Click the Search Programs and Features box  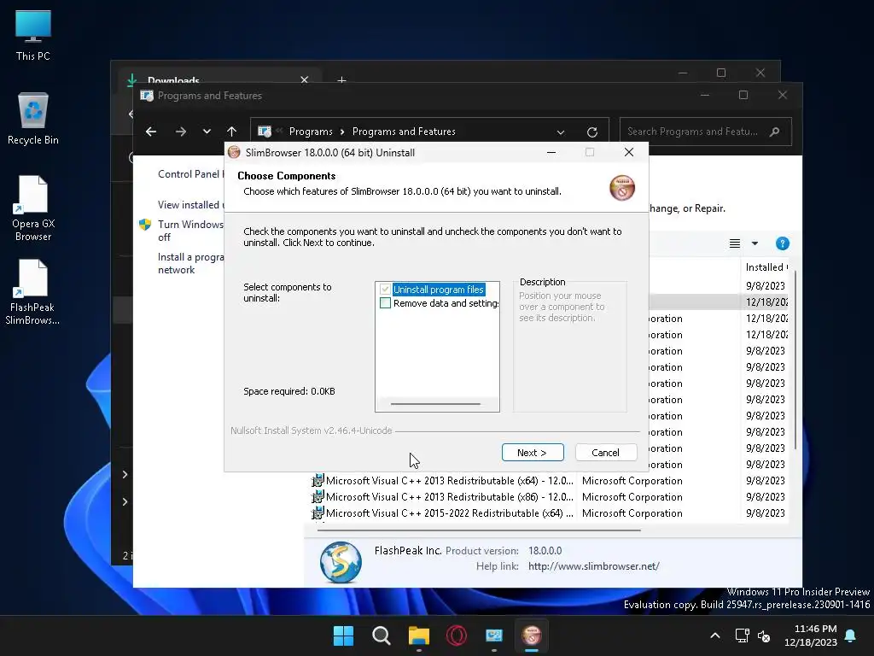[x=705, y=132]
